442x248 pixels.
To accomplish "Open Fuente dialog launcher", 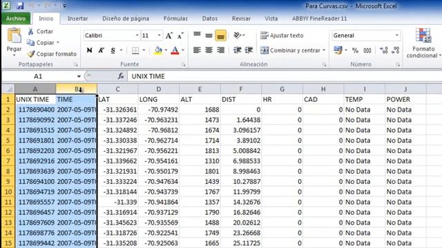I will coord(184,65).
